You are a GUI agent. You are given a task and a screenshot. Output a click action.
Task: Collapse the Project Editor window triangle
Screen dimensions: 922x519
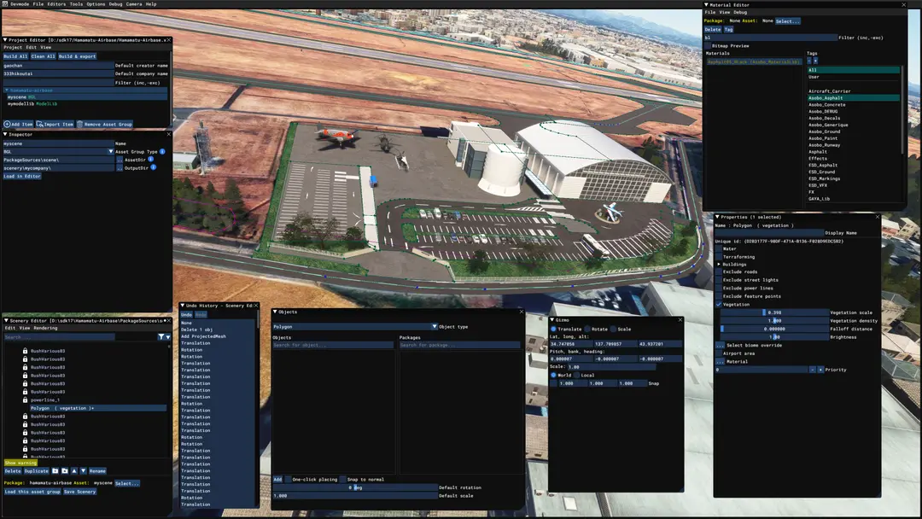coord(5,40)
